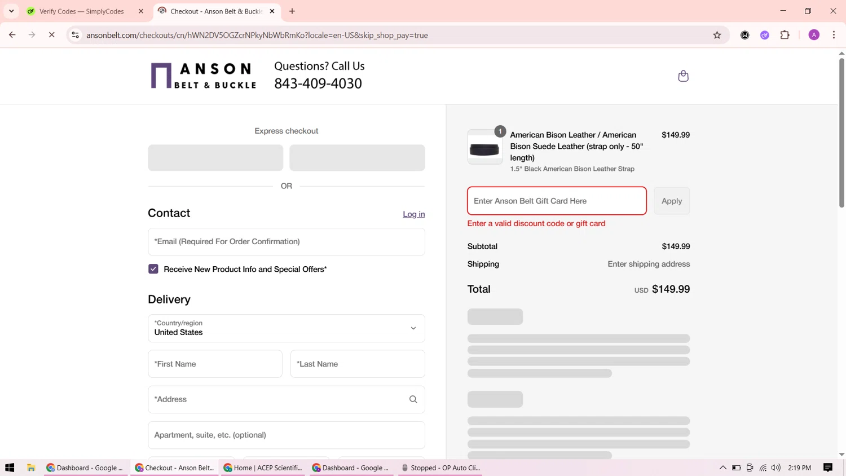Open File Explorer from the taskbar

pyautogui.click(x=31, y=468)
